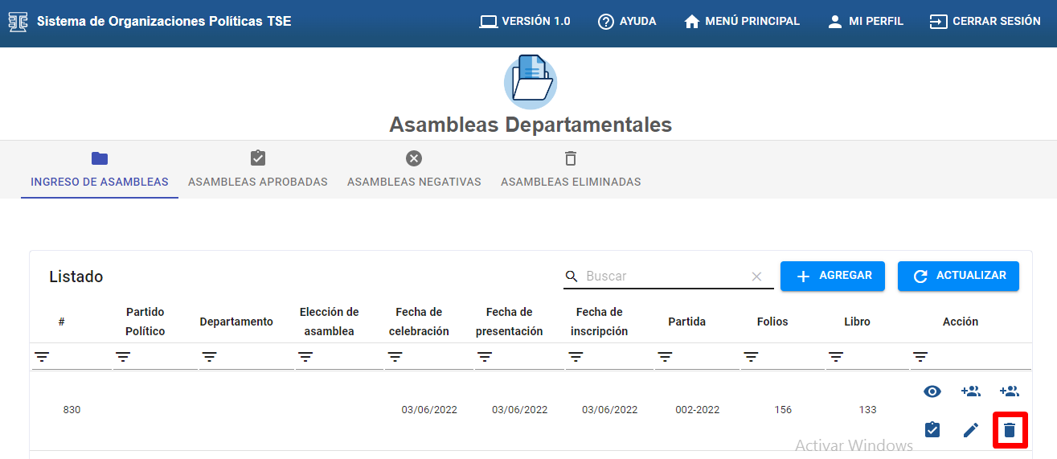This screenshot has width=1057, height=459.
Task: Log out via Cerrar Sesión
Action: click(985, 22)
